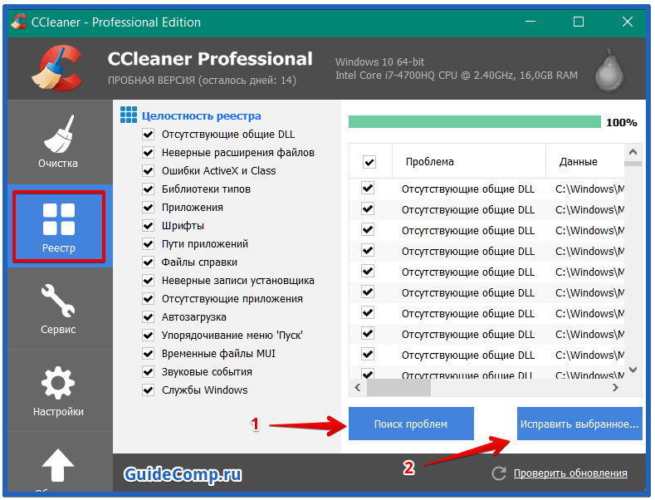Toggle Неверные записи установщика checkbox

tap(148, 281)
